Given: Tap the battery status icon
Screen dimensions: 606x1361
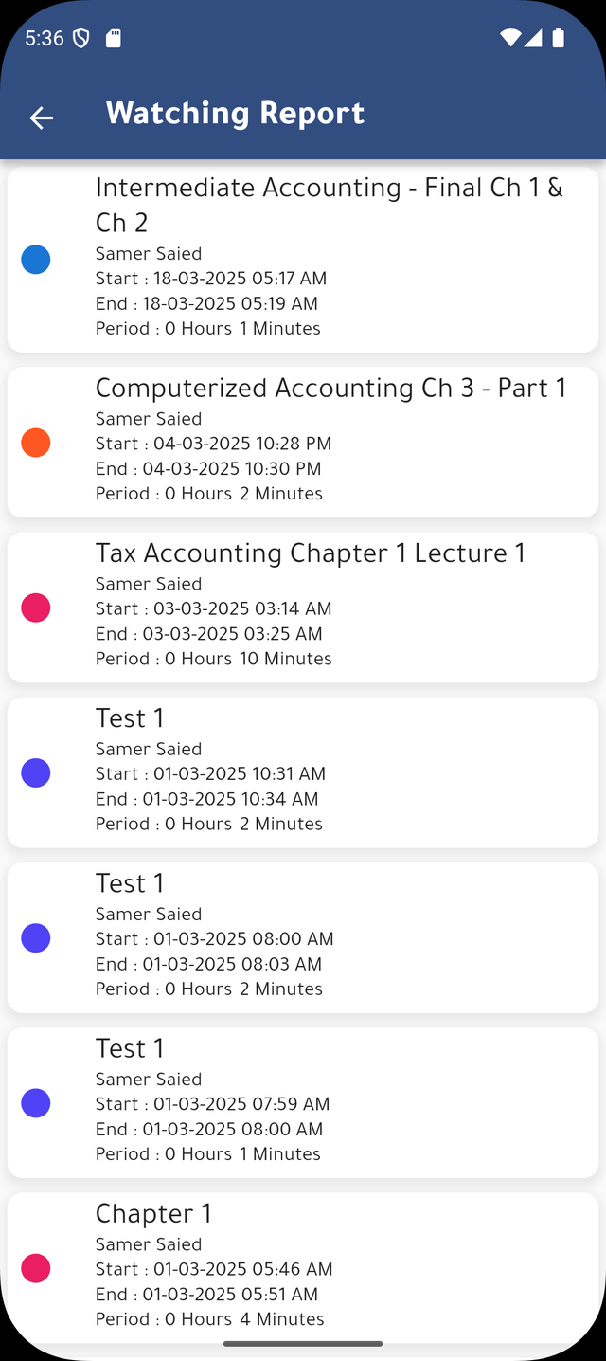Looking at the screenshot, I should click(559, 38).
